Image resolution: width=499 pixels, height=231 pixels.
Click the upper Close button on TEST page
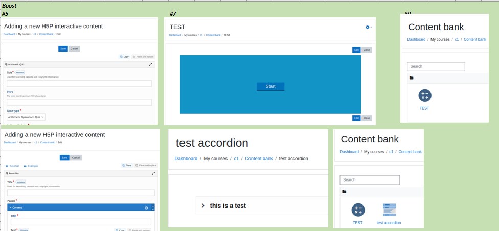point(367,50)
